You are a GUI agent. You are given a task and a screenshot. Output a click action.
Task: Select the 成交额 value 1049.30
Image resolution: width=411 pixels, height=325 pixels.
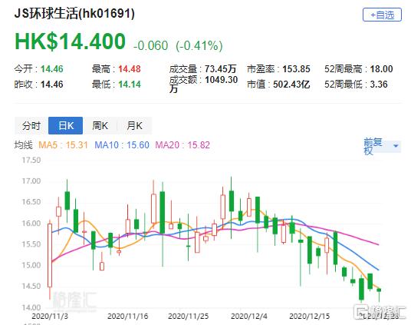[x=222, y=80]
